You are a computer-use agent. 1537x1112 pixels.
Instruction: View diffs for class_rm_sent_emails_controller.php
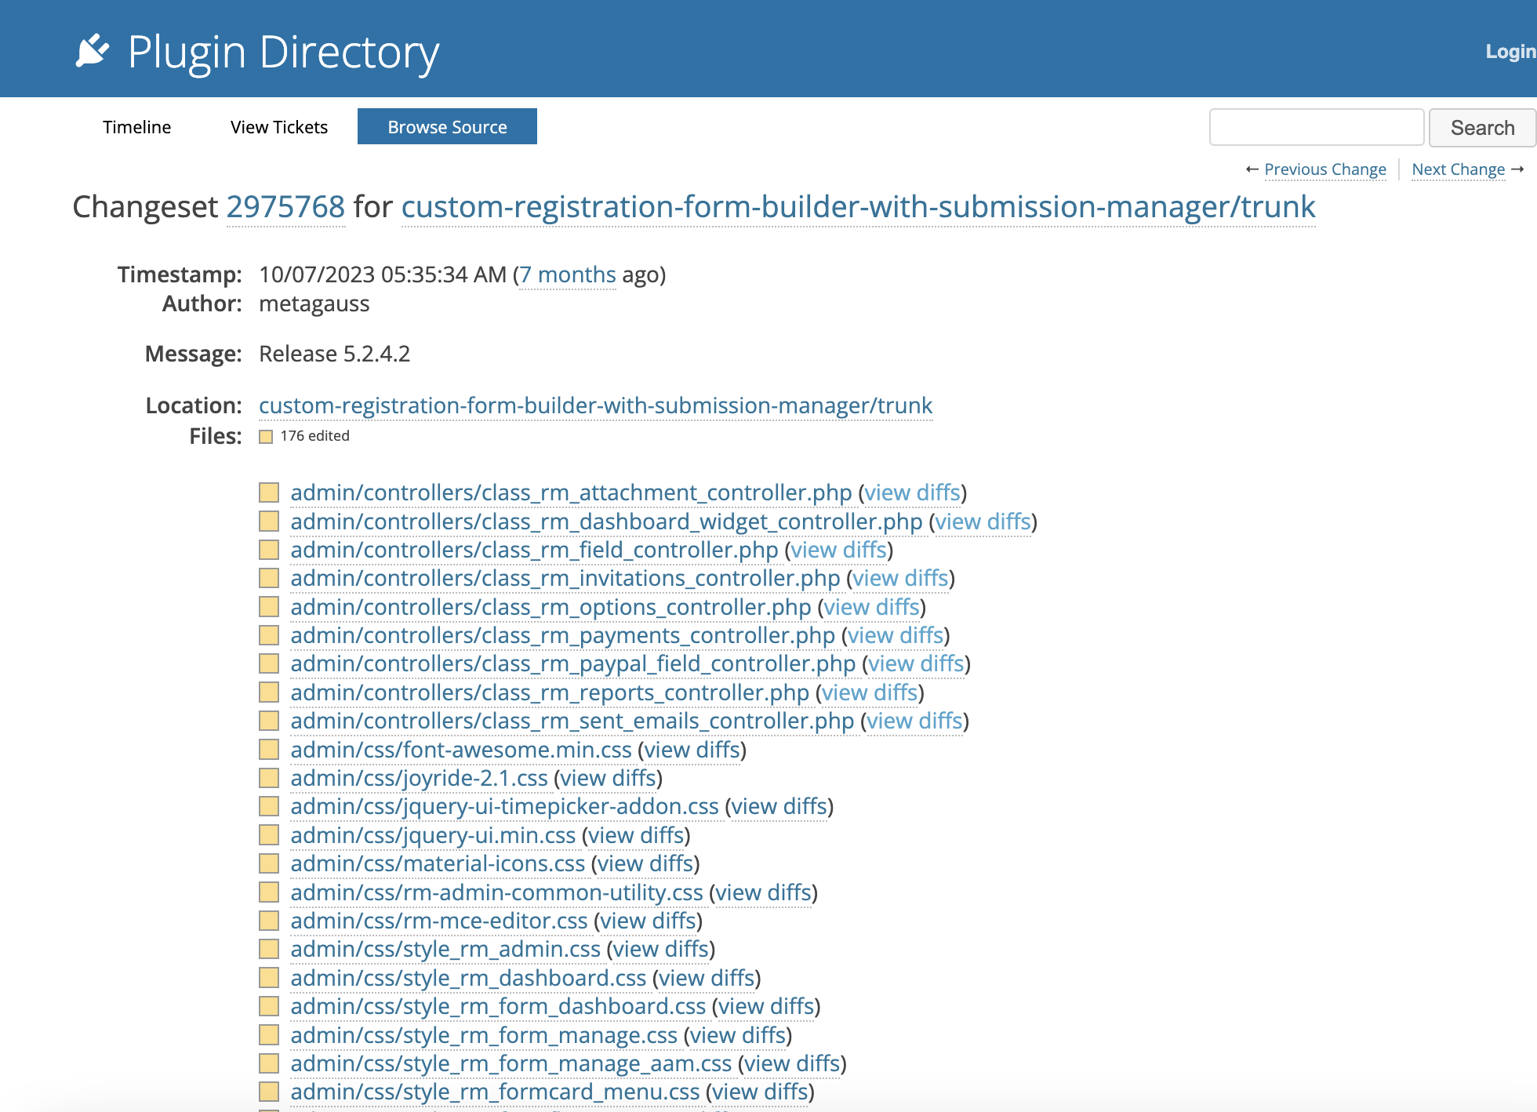(x=914, y=721)
